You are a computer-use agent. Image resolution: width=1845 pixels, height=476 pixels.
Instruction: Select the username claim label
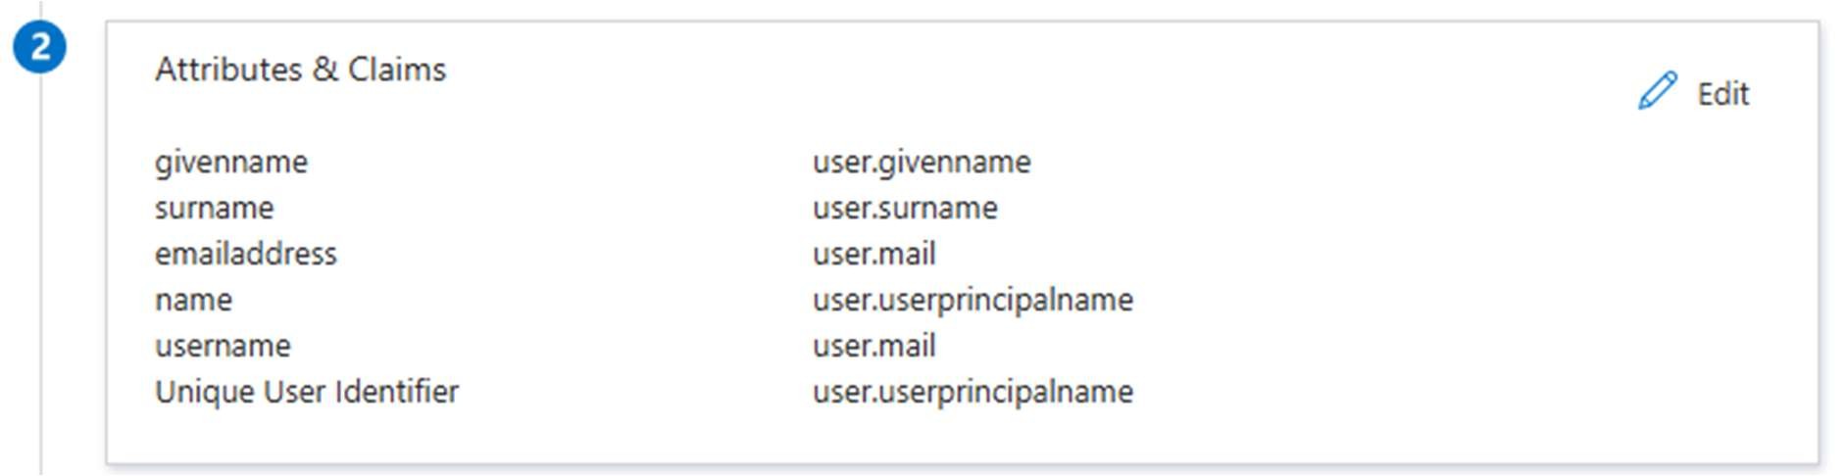pyautogui.click(x=223, y=346)
